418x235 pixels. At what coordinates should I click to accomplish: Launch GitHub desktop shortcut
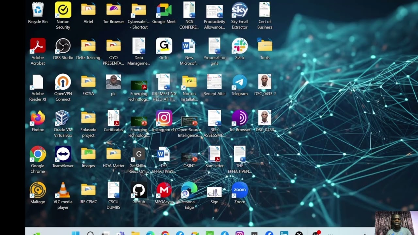[138, 190]
